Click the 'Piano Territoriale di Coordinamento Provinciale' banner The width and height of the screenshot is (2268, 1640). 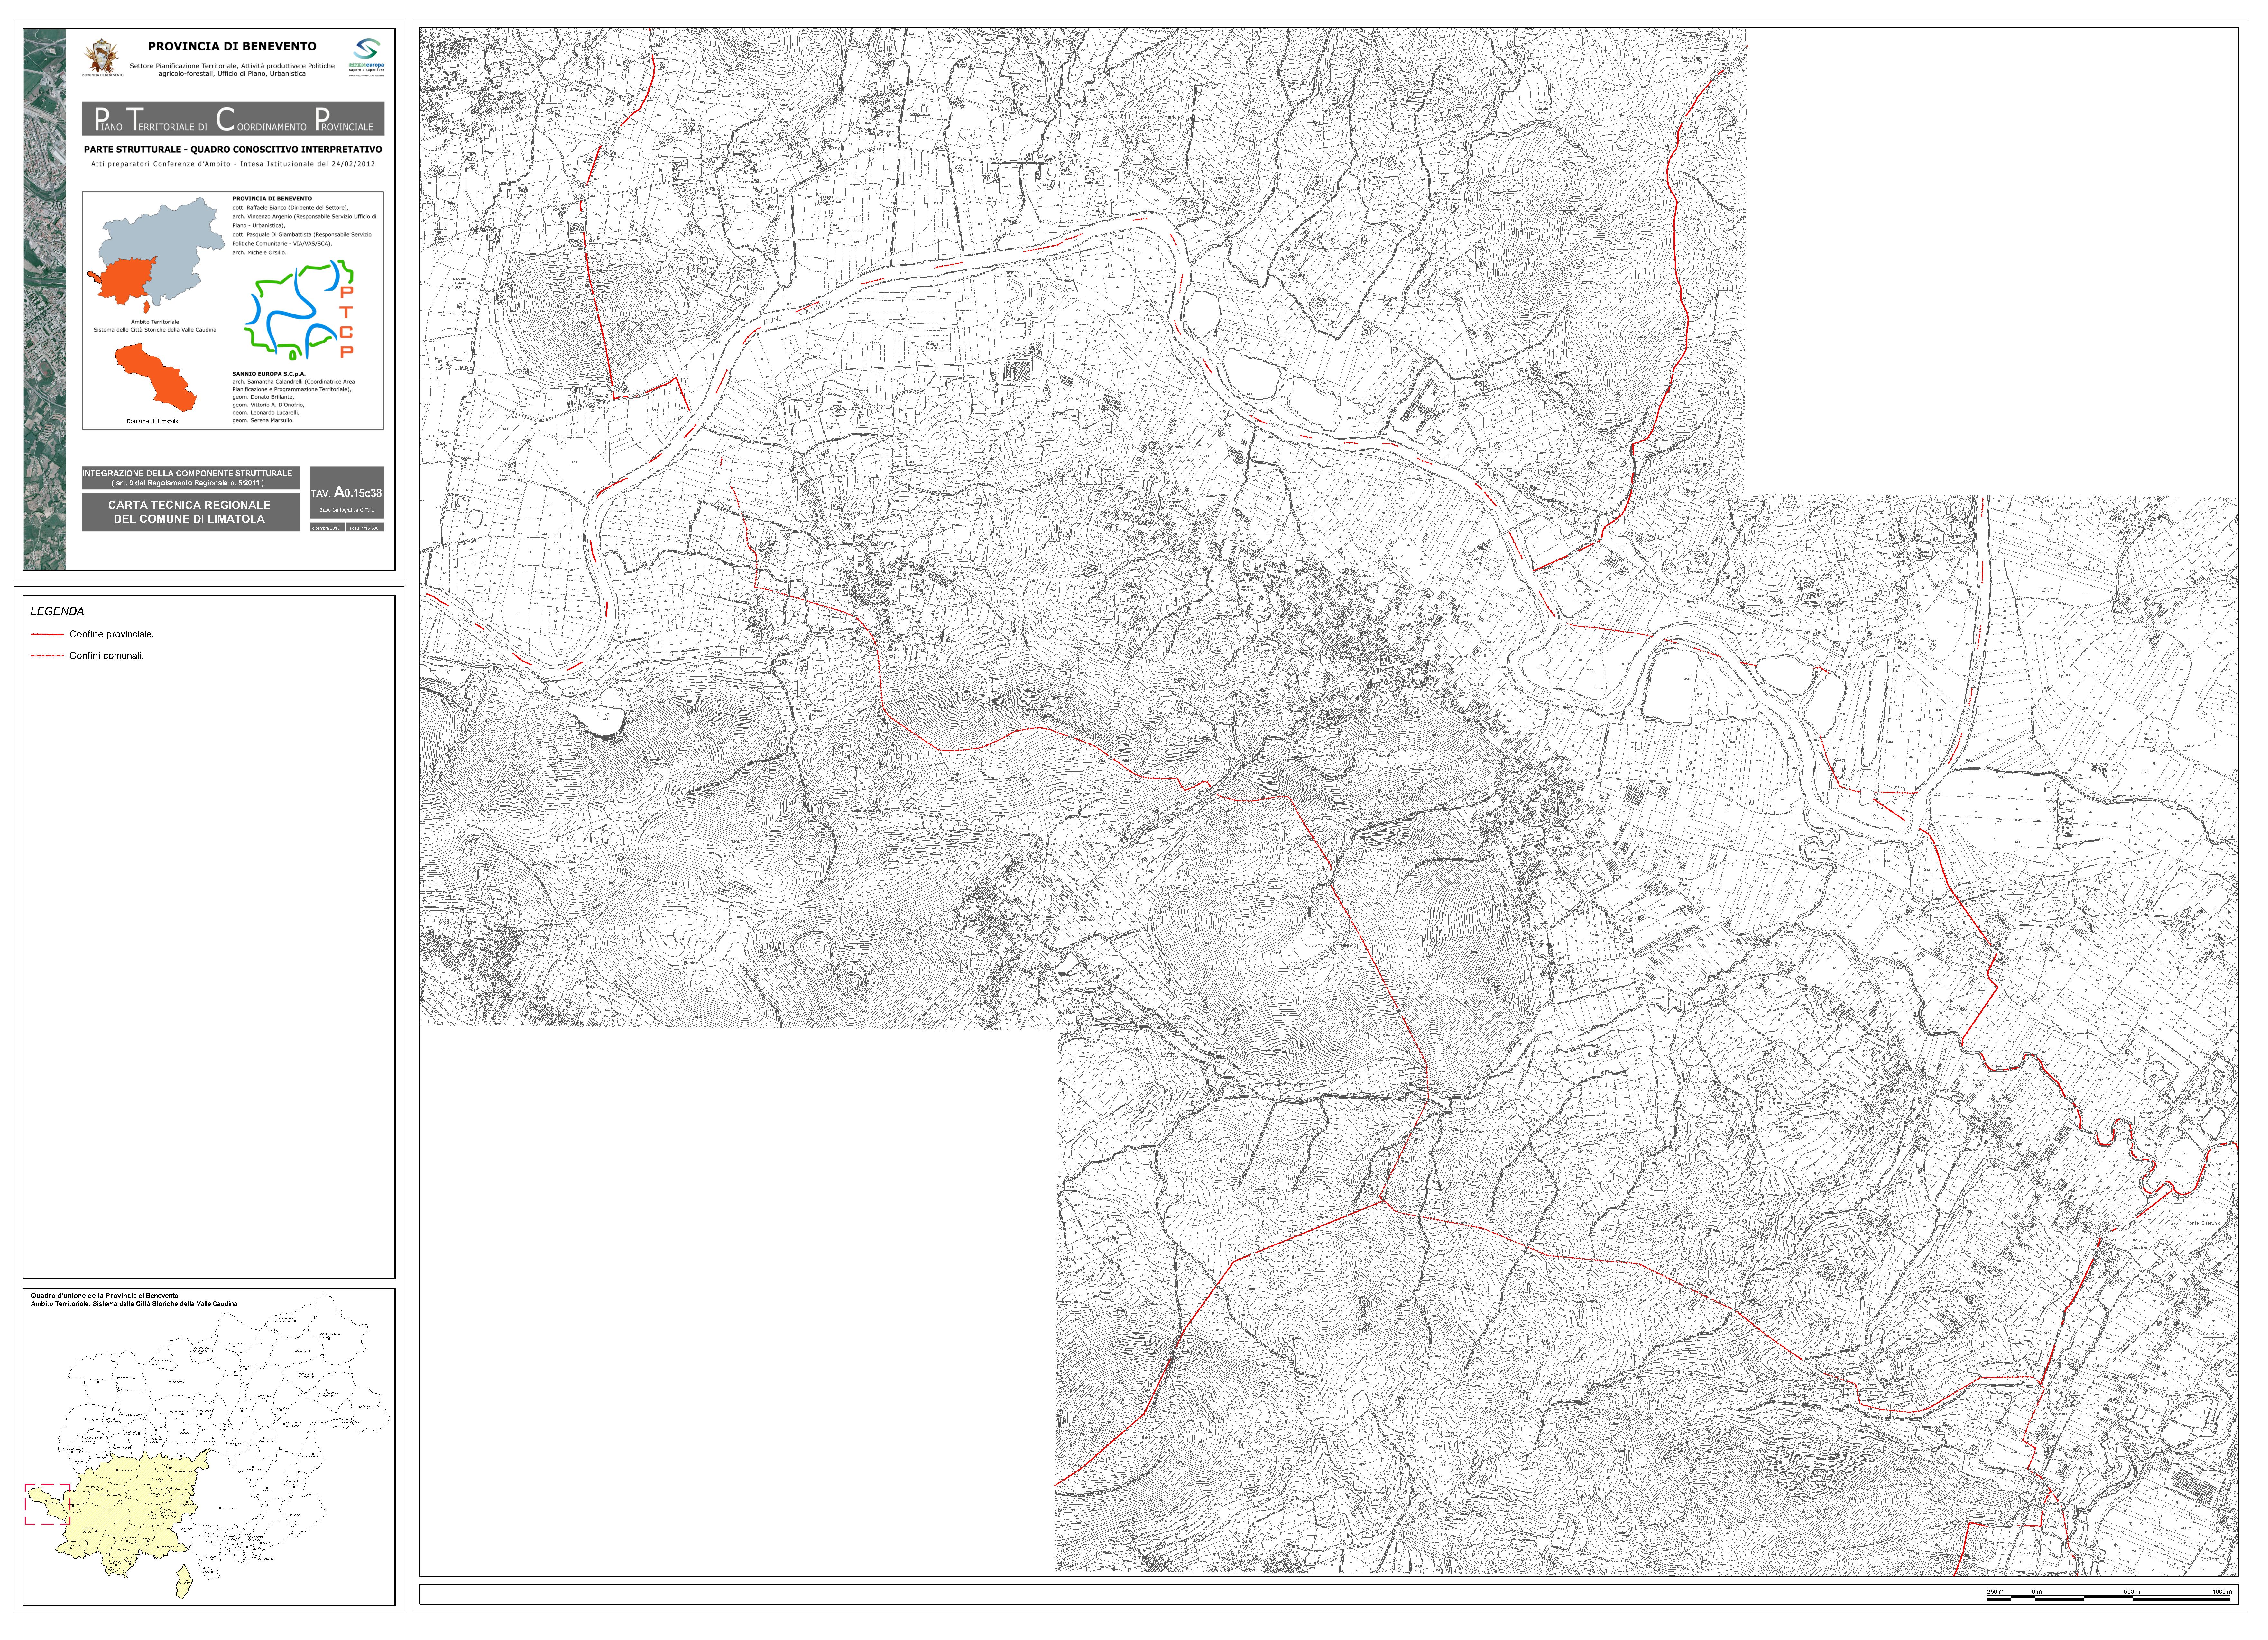click(x=233, y=119)
